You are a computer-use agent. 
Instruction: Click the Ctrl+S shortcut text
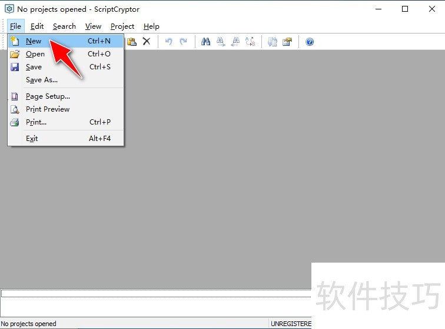coord(100,67)
